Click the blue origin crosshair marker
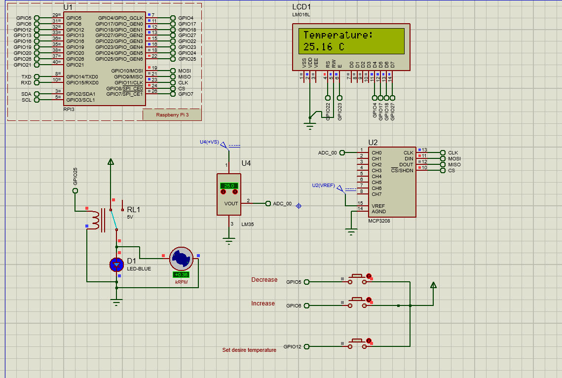The image size is (562, 378). [299, 206]
